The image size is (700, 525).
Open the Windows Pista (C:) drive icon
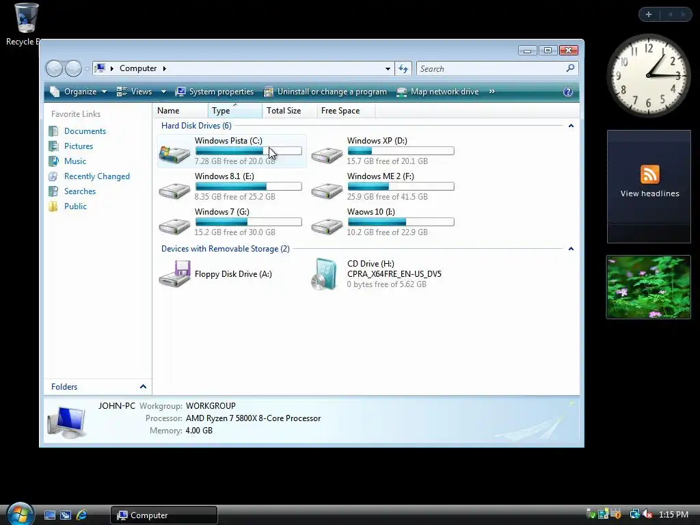(x=174, y=154)
